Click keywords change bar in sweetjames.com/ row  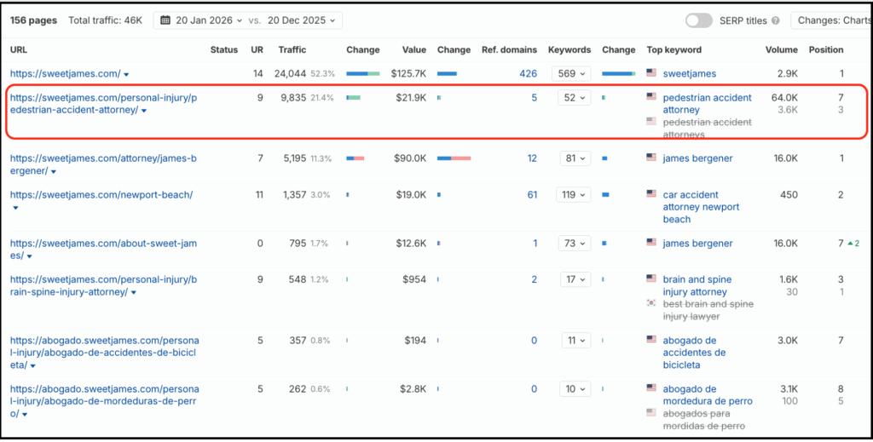coord(619,73)
